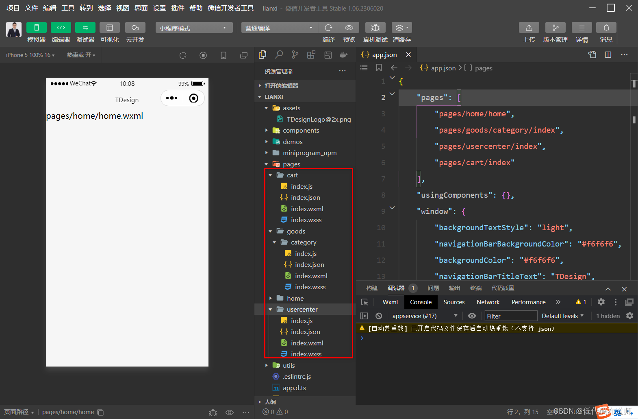Open the messages bell (消息)
The image size is (638, 419).
(x=606, y=27)
